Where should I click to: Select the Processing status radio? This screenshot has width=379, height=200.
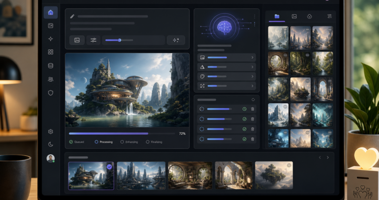click(96, 142)
